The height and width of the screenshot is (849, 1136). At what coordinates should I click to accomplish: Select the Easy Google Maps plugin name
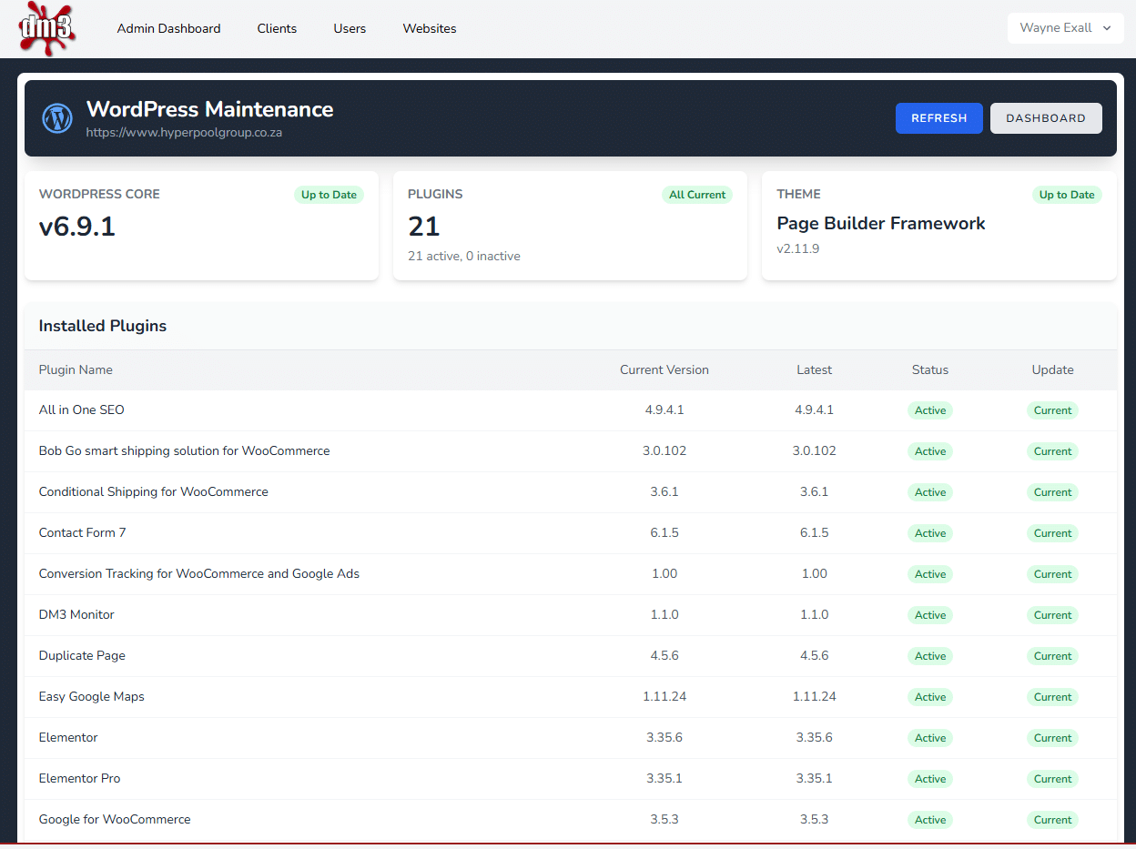point(92,697)
